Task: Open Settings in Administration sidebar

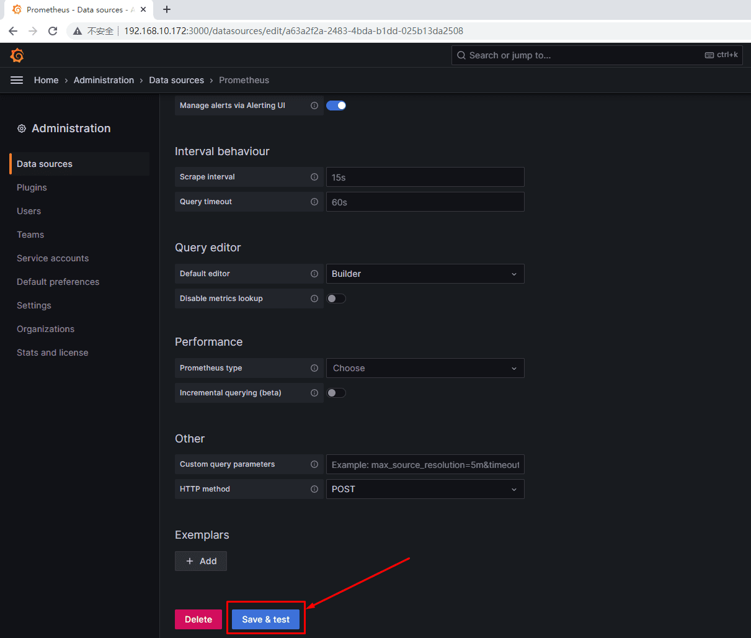Action: [x=34, y=305]
